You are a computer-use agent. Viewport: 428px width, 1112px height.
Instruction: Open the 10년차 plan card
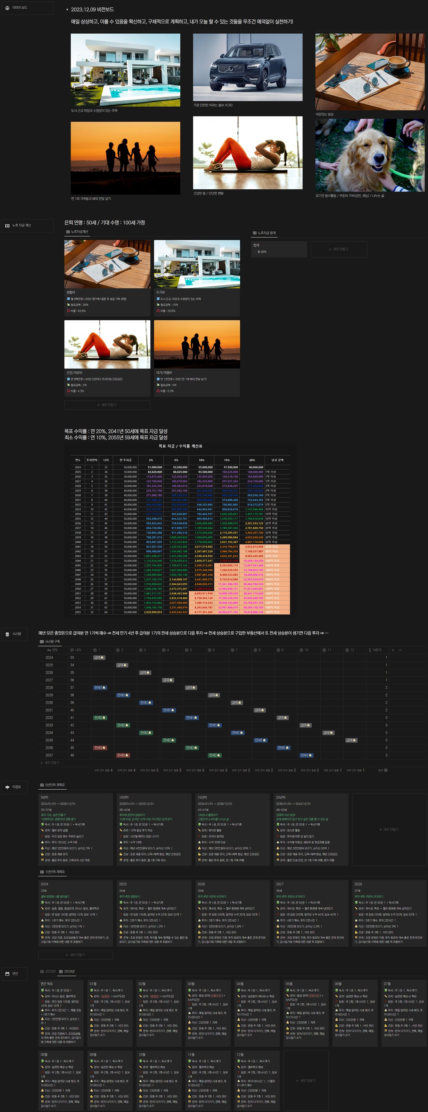(x=154, y=829)
